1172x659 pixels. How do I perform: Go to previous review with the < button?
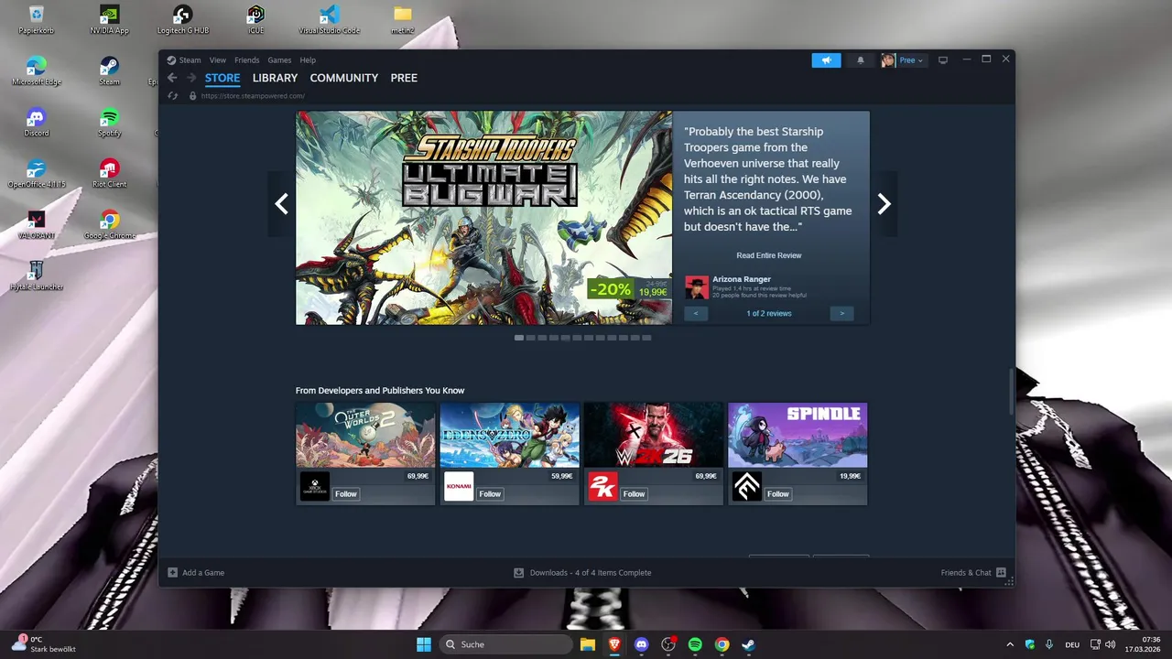[696, 313]
